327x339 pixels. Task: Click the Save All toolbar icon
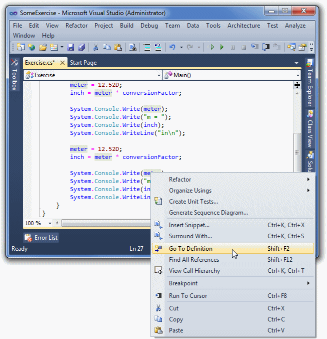coord(81,47)
